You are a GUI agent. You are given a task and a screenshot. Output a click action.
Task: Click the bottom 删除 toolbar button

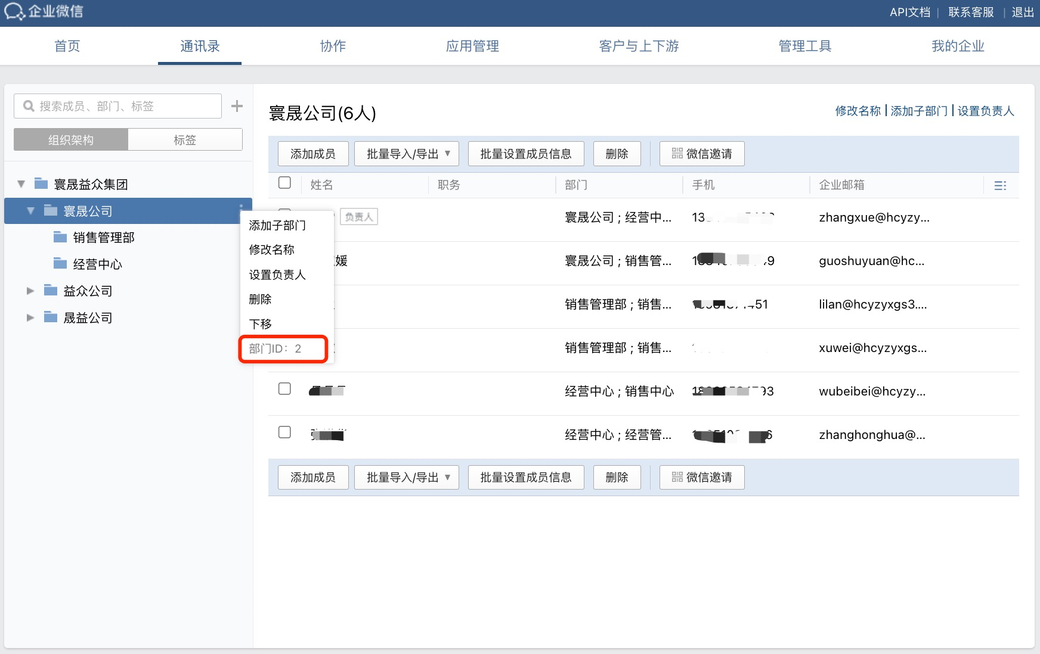click(617, 477)
